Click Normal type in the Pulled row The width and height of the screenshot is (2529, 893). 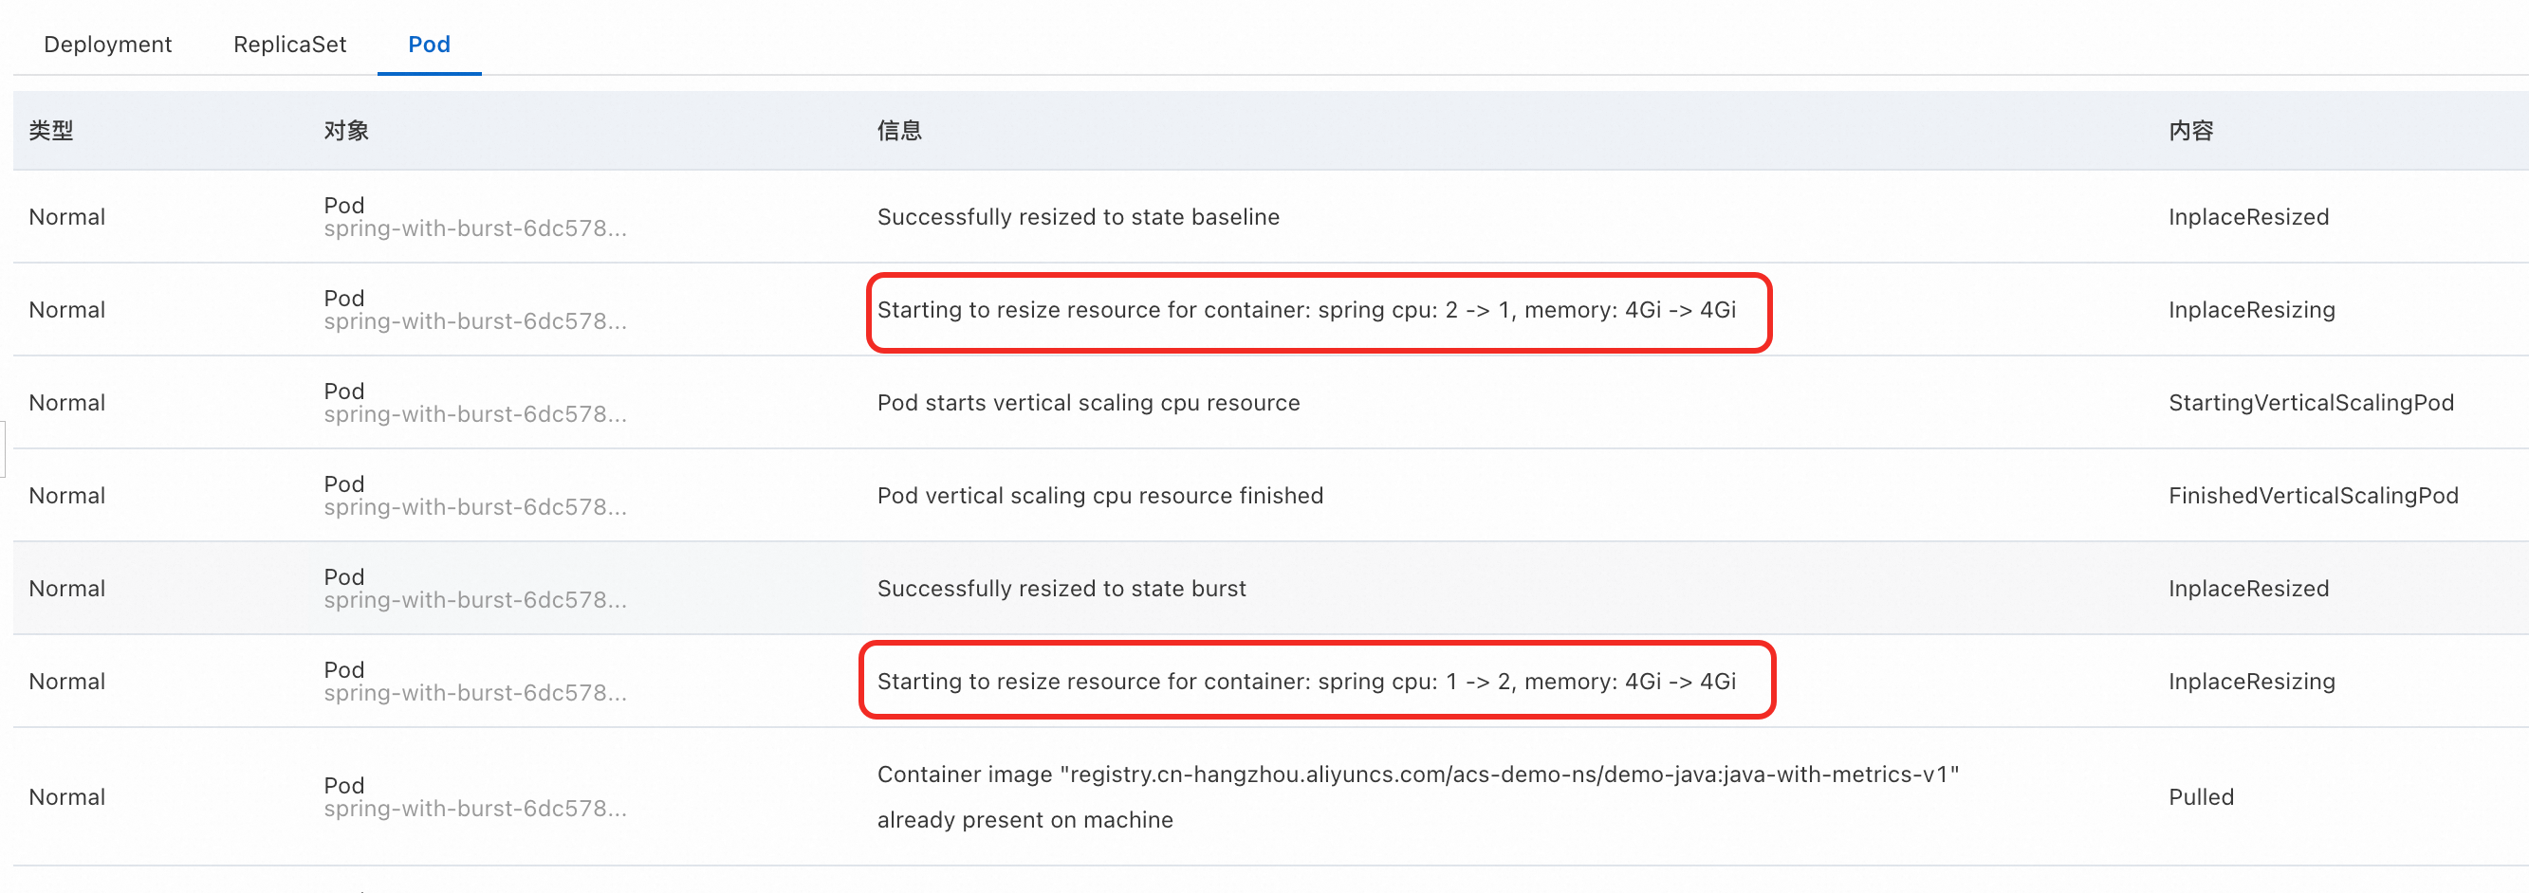[66, 797]
